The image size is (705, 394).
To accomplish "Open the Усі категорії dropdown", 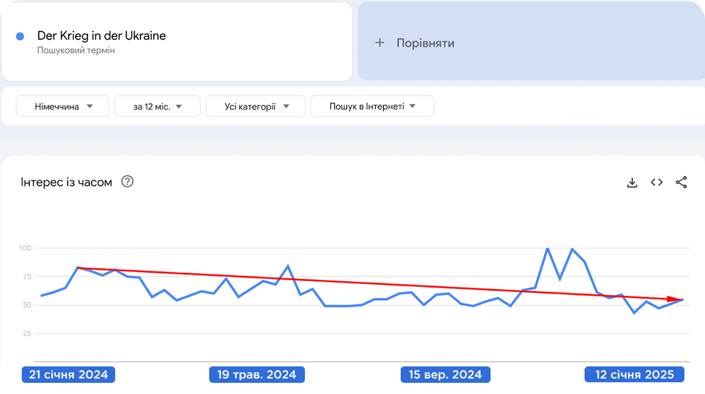I will click(256, 106).
